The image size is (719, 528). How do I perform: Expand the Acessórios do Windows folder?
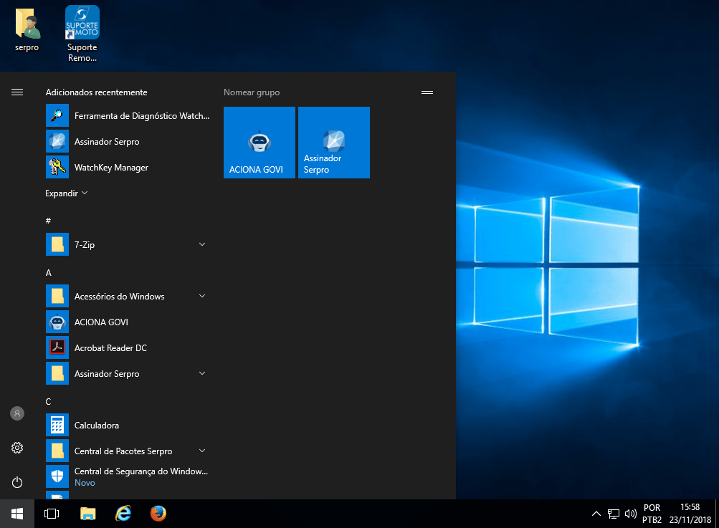tap(202, 297)
